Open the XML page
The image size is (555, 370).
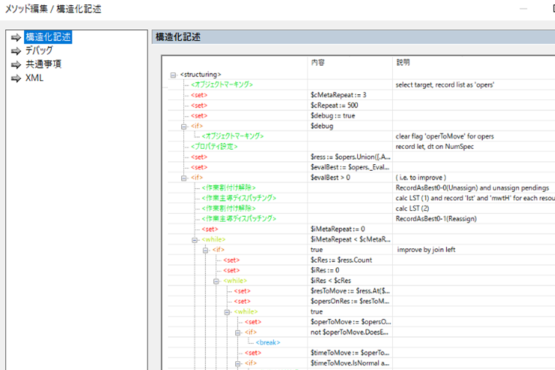coord(34,78)
